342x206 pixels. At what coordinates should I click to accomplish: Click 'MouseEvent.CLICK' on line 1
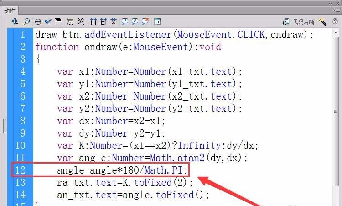(221, 35)
